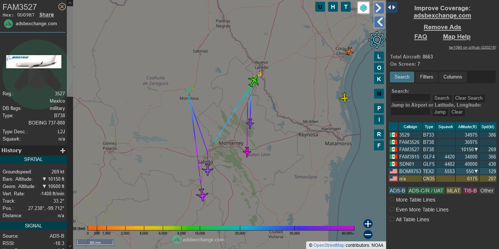Open the Map Help link
Image resolution: width=499 pixels, height=249 pixels.
457,37
